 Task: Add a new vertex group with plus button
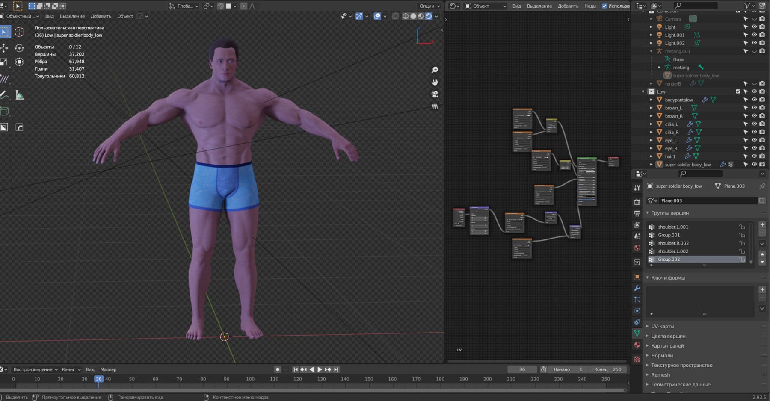(762, 224)
